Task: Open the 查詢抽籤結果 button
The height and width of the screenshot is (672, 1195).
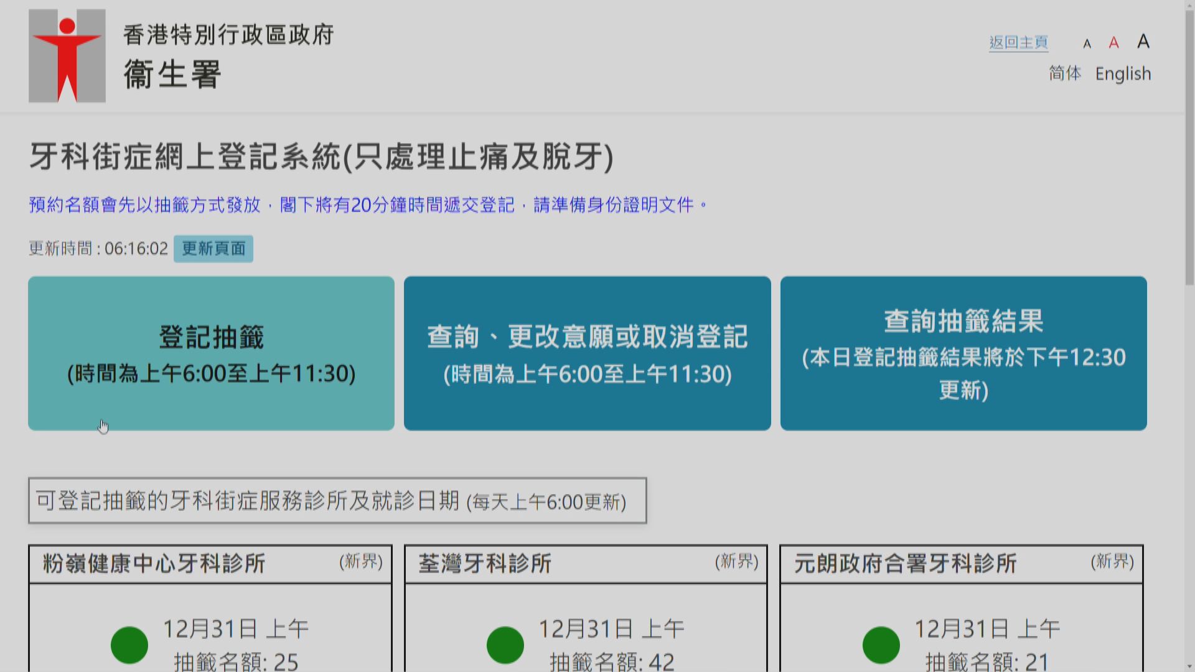Action: click(x=963, y=353)
